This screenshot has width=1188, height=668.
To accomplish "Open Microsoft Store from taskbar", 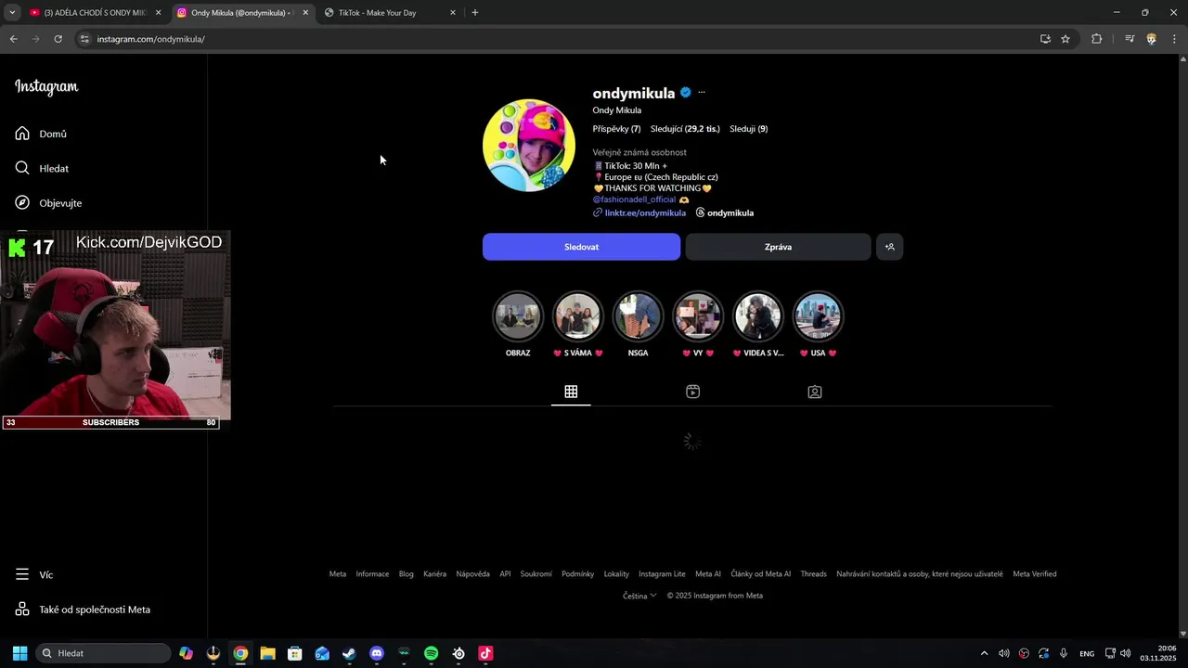I will coord(294,653).
